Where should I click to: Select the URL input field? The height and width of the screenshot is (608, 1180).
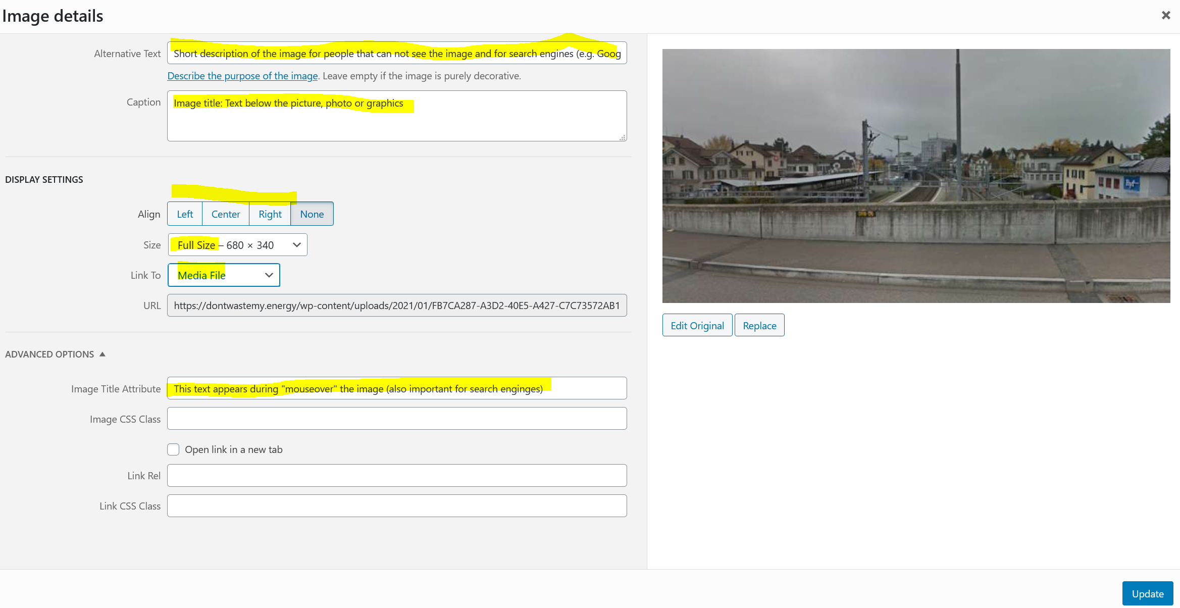pos(397,306)
